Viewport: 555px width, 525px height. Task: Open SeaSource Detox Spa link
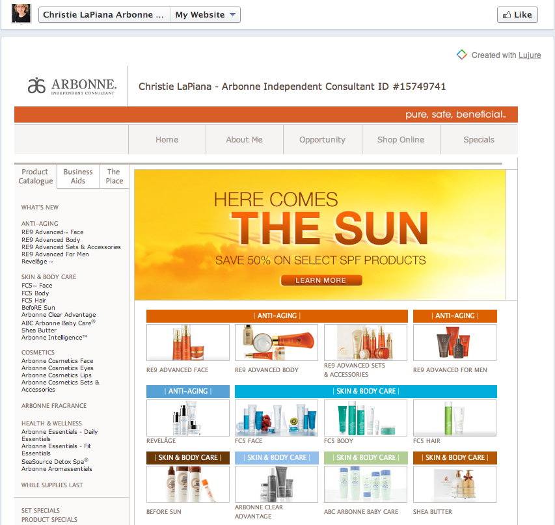pos(55,461)
